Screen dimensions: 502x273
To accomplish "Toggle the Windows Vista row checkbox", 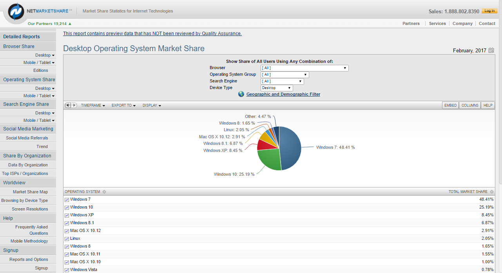I will (x=67, y=270).
